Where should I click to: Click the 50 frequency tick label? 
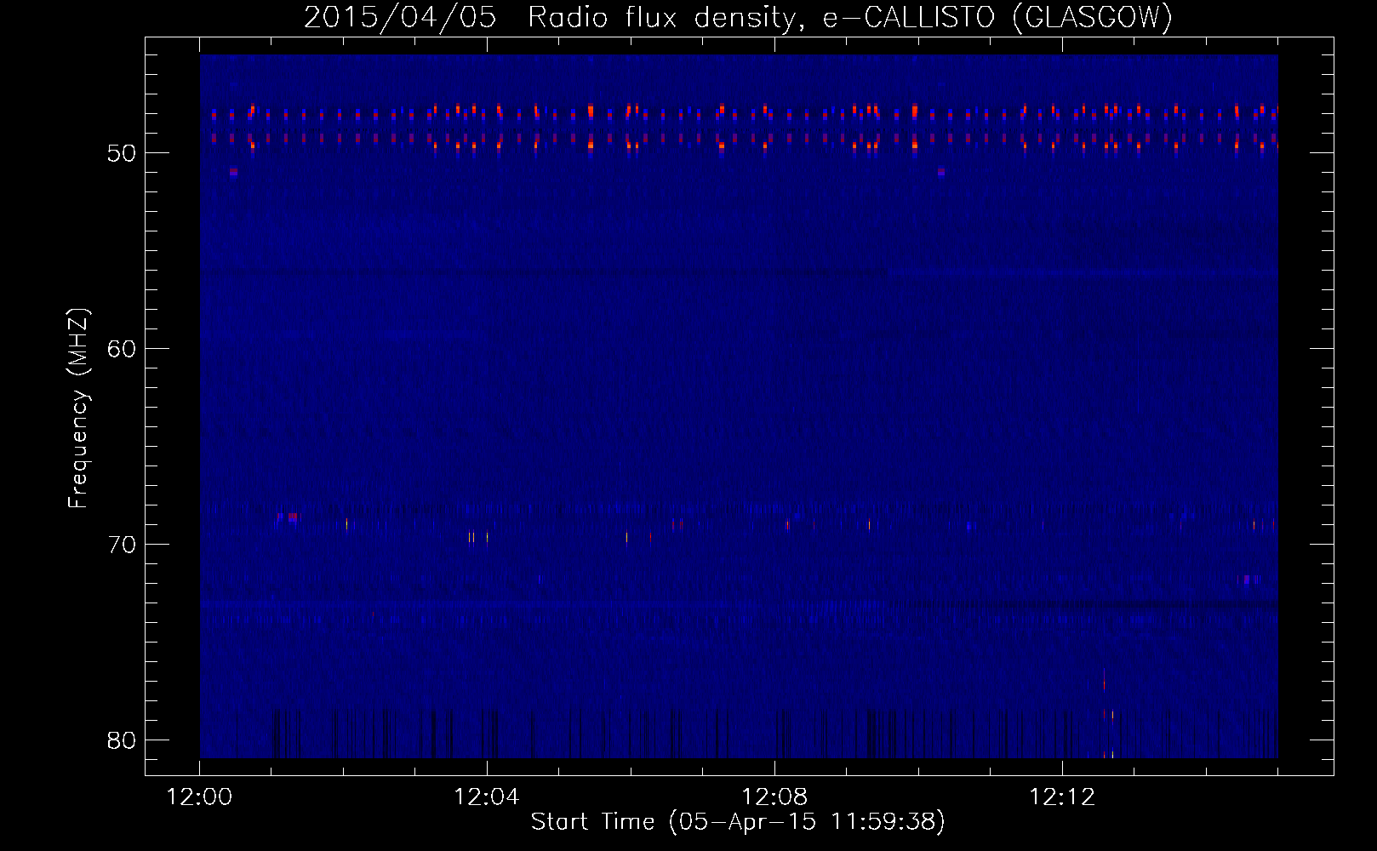click(122, 154)
